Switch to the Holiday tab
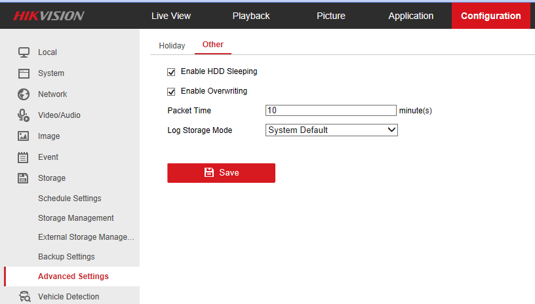535x304 pixels. 172,46
